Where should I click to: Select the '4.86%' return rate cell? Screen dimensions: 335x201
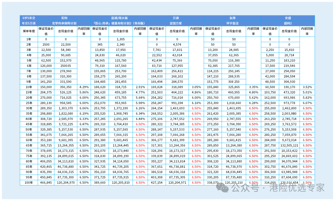point(196,92)
